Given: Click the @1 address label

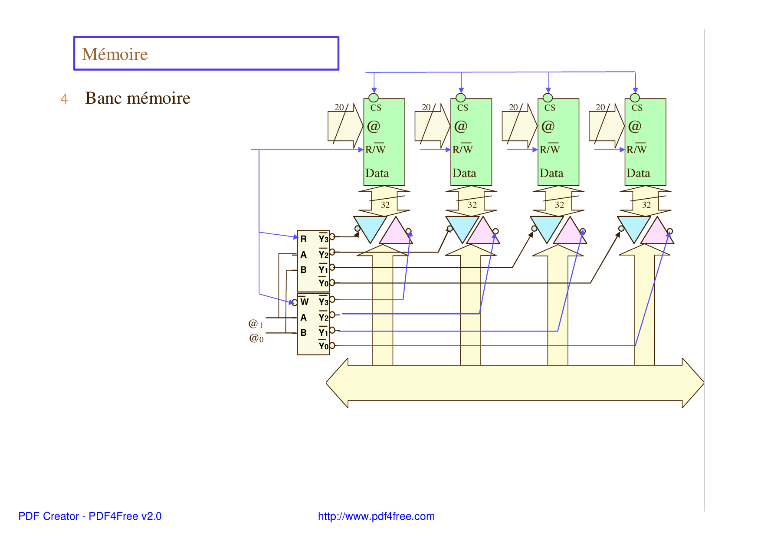Looking at the screenshot, I should pyautogui.click(x=255, y=324).
